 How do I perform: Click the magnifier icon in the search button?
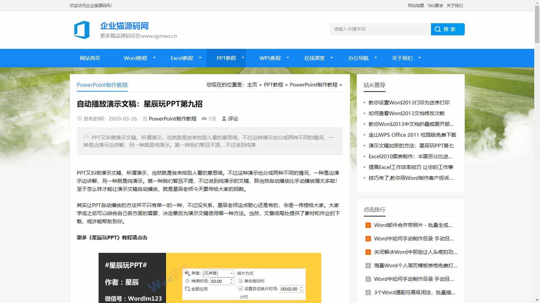(x=438, y=29)
